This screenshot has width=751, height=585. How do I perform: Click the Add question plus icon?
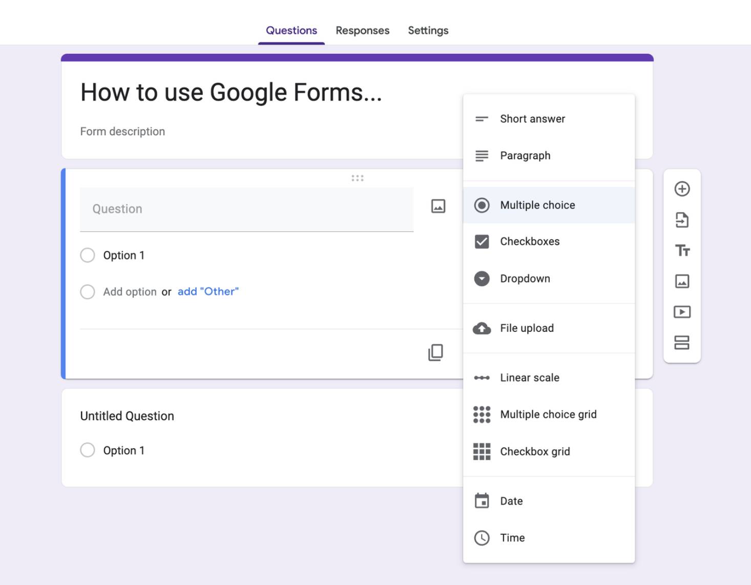682,189
